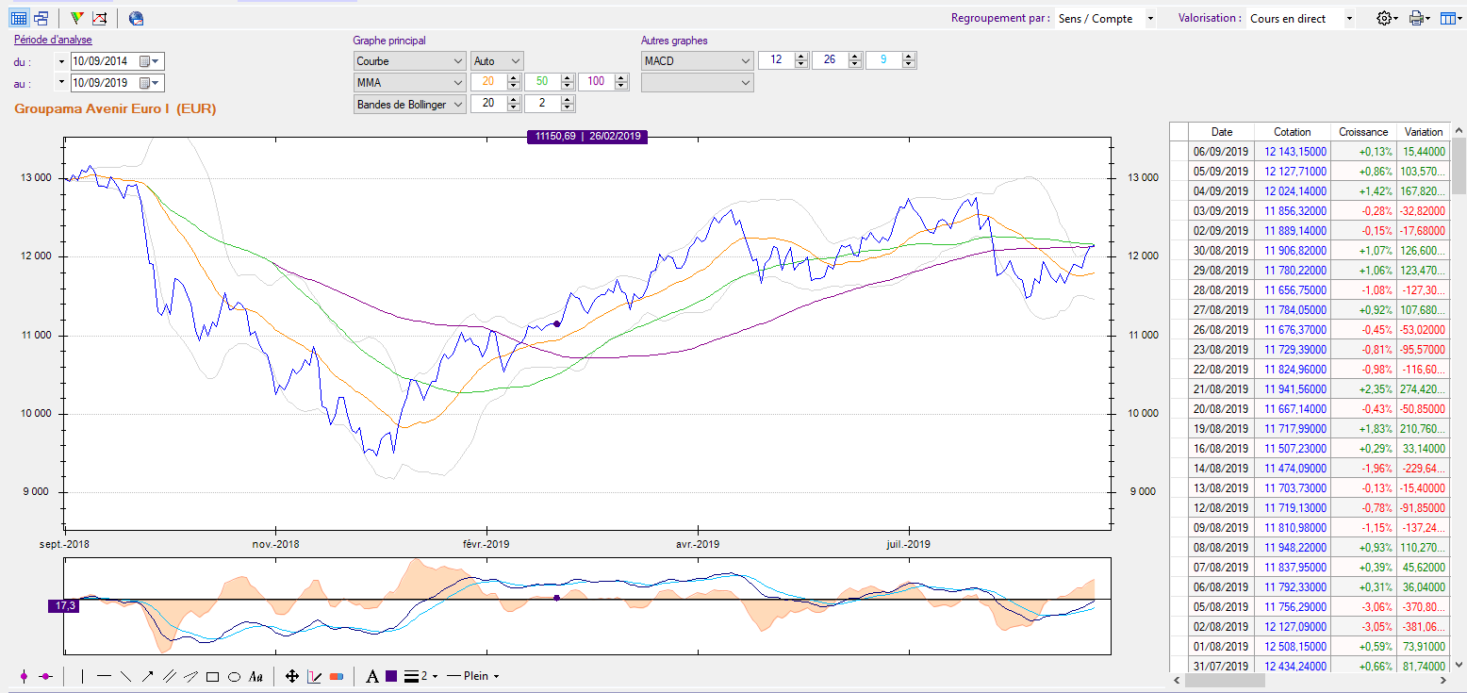Select the move (four-arrow) tool
Screen dimensions: 1467x693
292,676
